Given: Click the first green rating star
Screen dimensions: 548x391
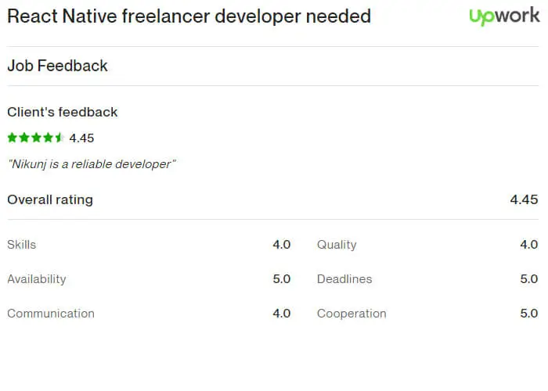Looking at the screenshot, I should point(13,138).
